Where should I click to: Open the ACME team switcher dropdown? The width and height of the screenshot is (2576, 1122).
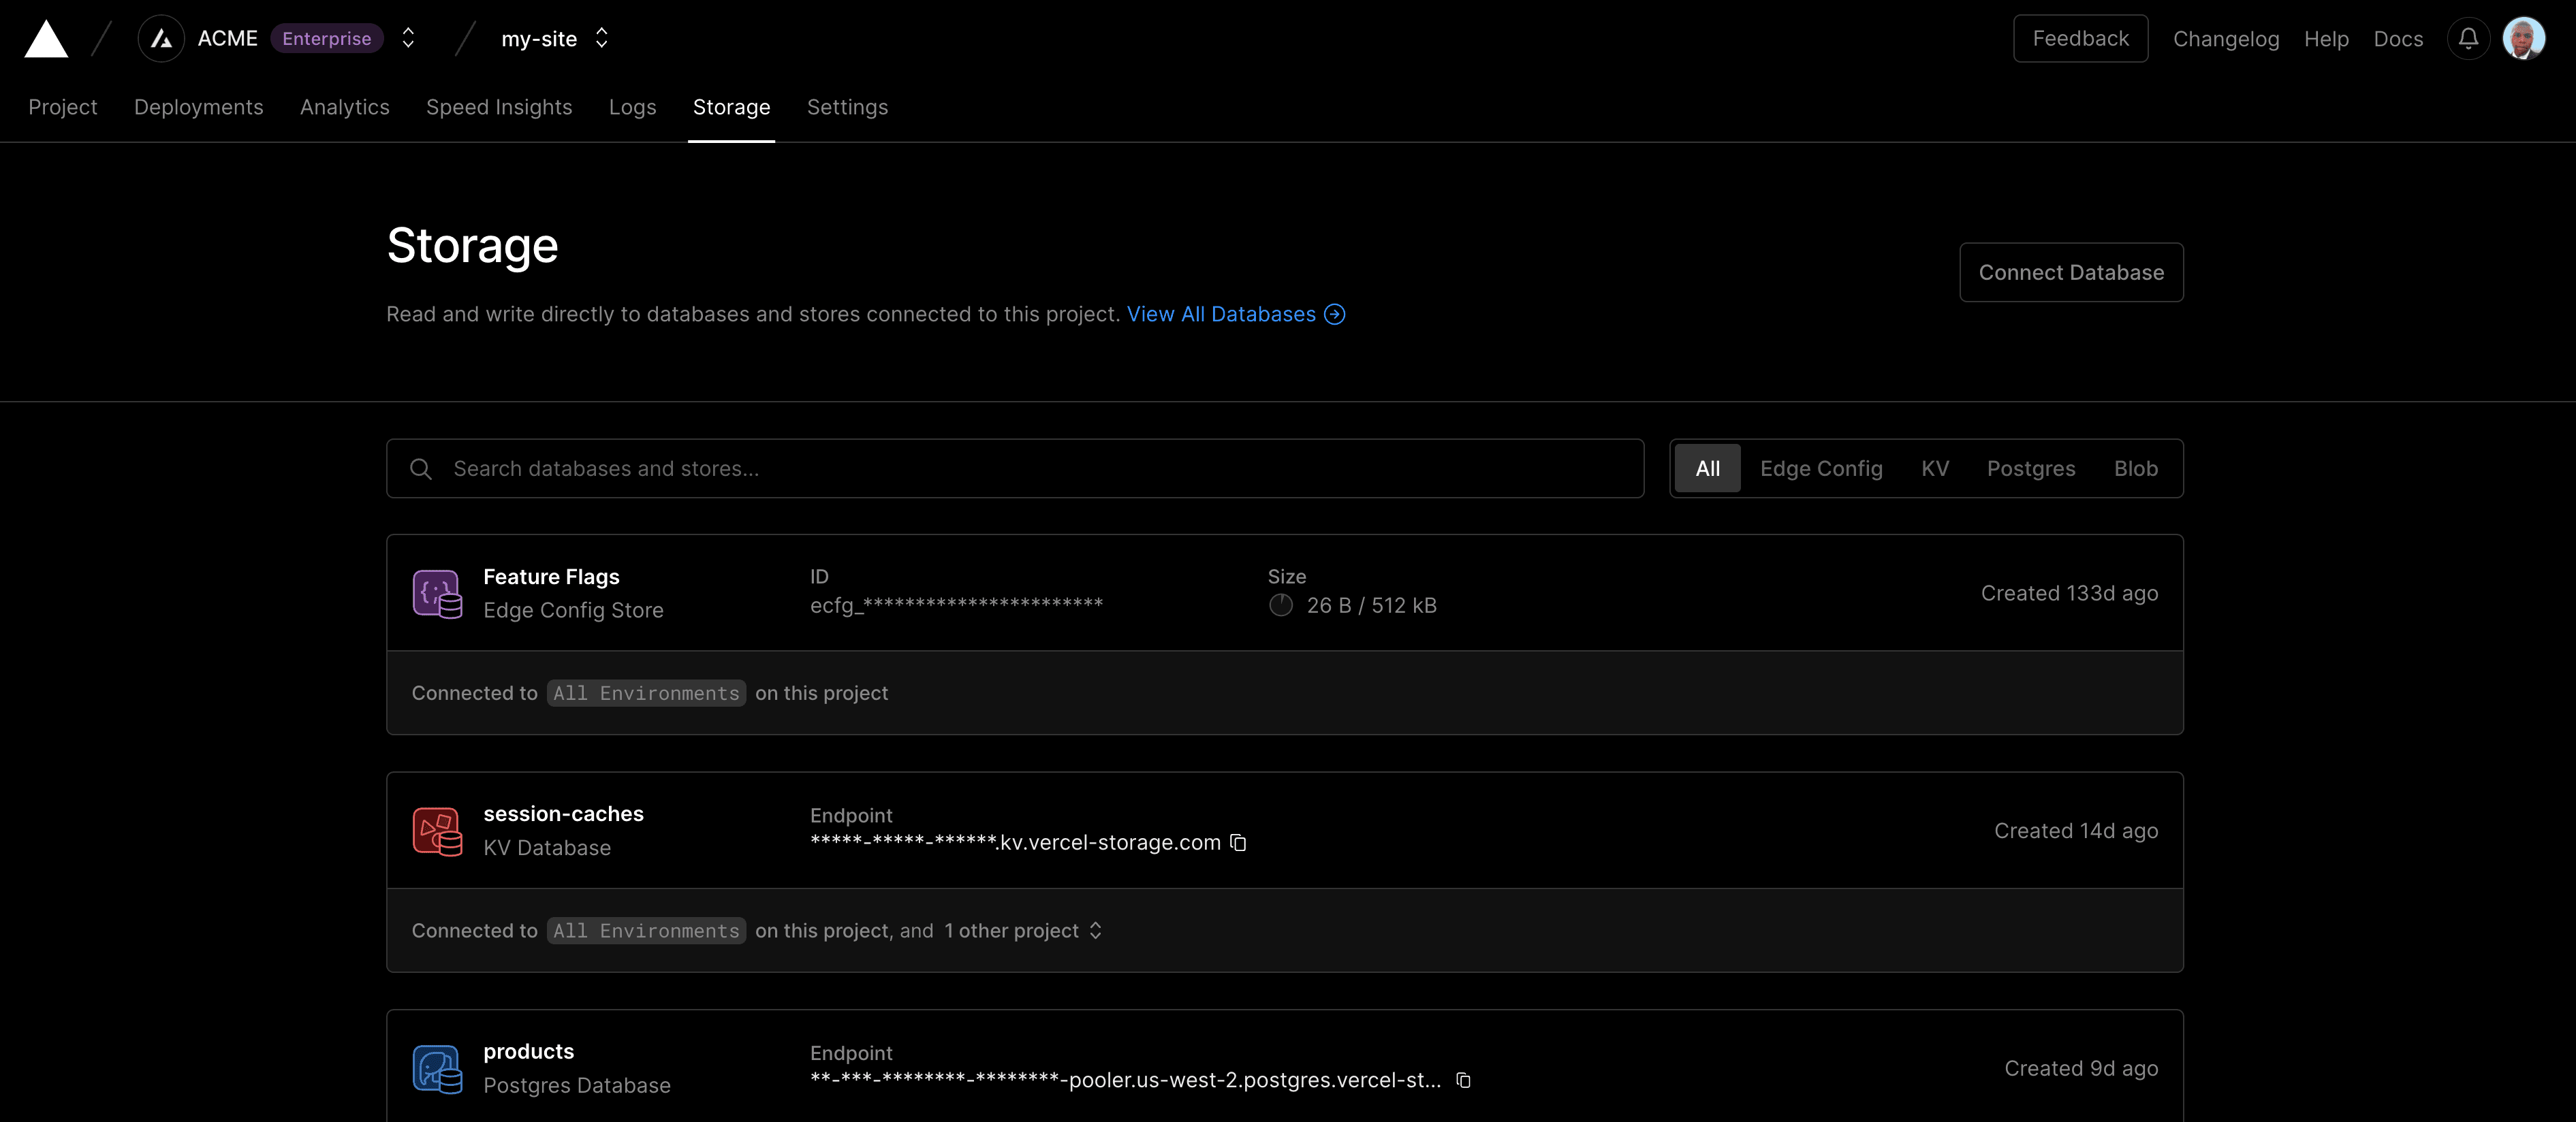408,39
